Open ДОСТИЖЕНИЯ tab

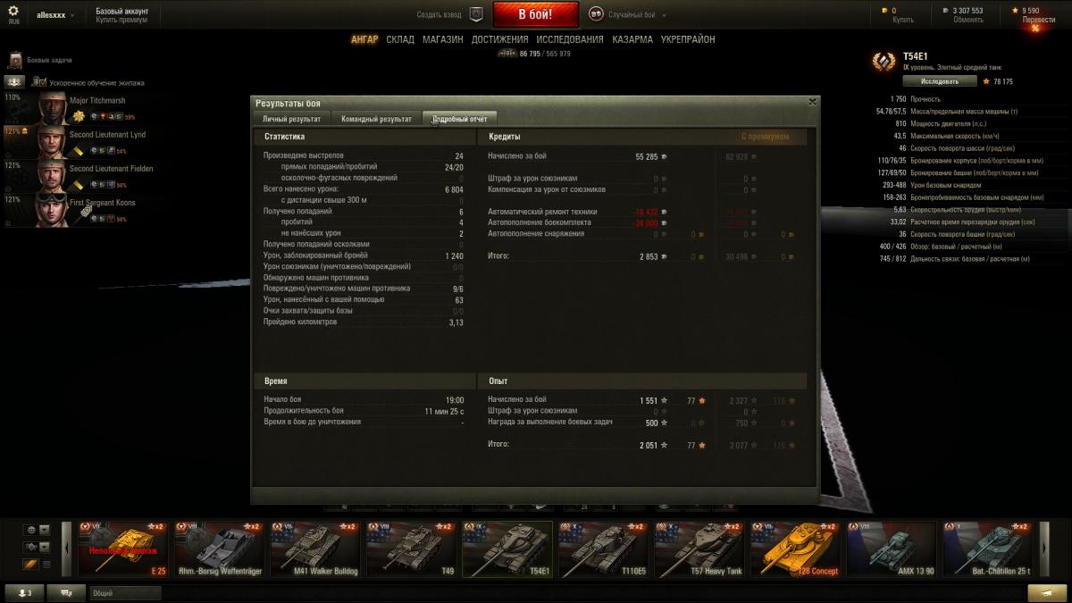pyautogui.click(x=500, y=39)
